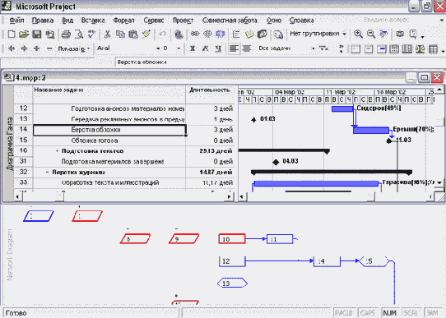The width and height of the screenshot is (446, 318).
Task: Open the Файл menu
Action: click(x=16, y=21)
